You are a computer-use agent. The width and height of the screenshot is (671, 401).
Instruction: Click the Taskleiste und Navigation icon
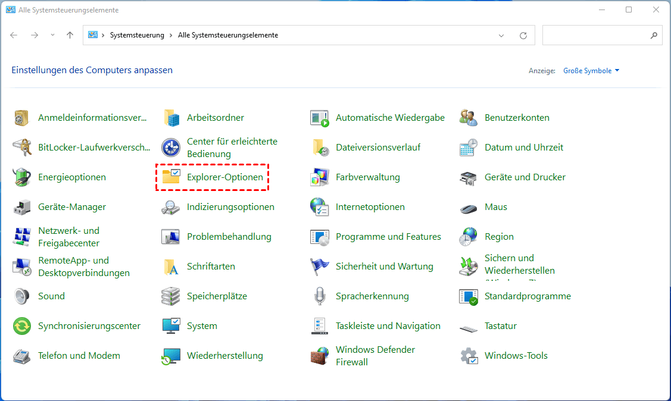pos(320,326)
